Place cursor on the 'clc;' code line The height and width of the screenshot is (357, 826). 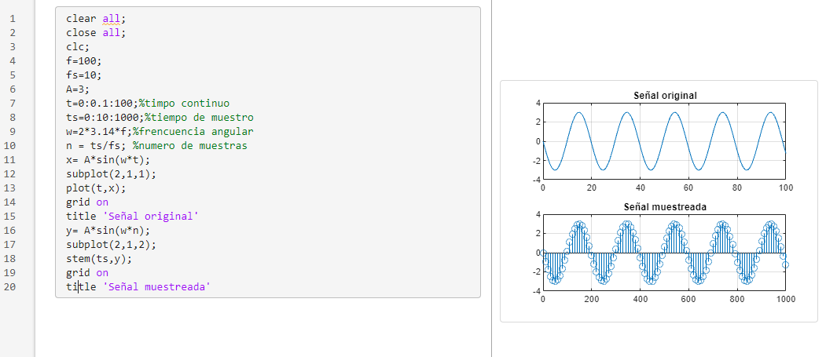(x=78, y=47)
